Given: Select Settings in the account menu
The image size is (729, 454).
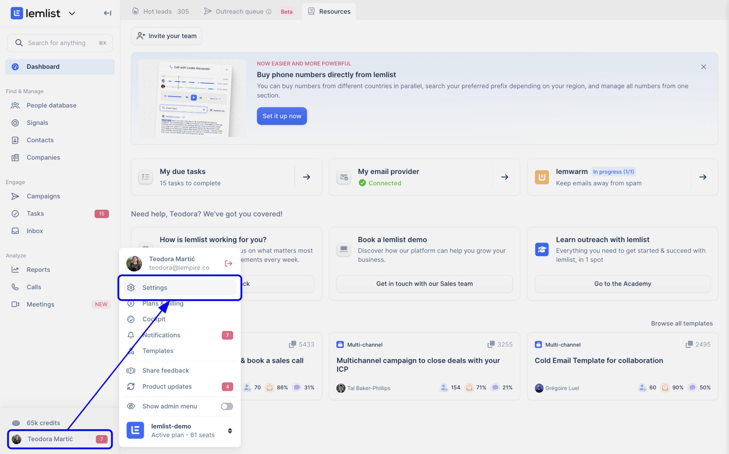Looking at the screenshot, I should 180,287.
